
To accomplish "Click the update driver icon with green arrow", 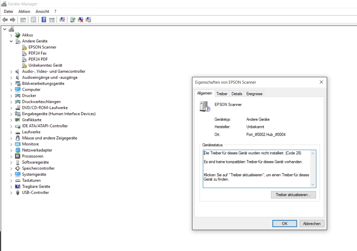I will tap(73, 20).
